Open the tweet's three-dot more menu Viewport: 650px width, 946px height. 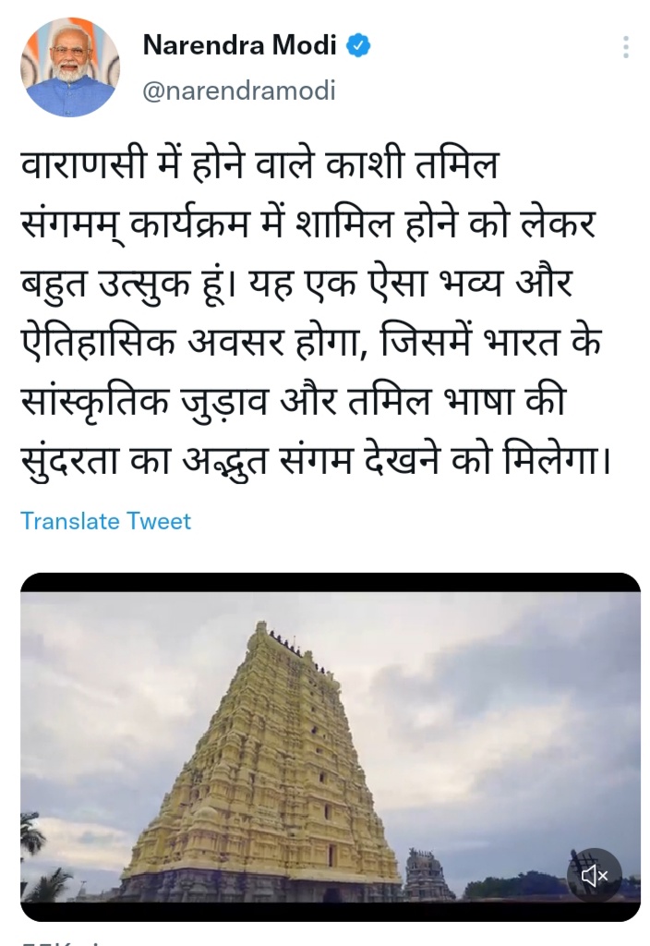pos(625,47)
